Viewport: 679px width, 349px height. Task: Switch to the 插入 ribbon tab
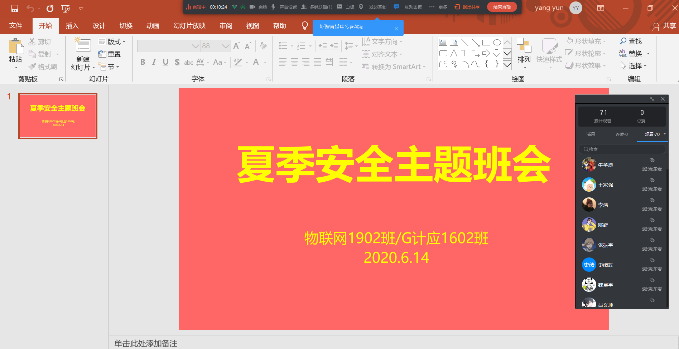[x=72, y=25]
